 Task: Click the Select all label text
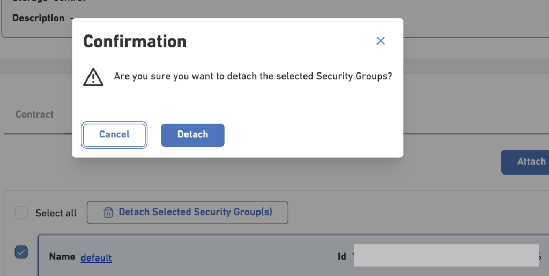pos(56,213)
